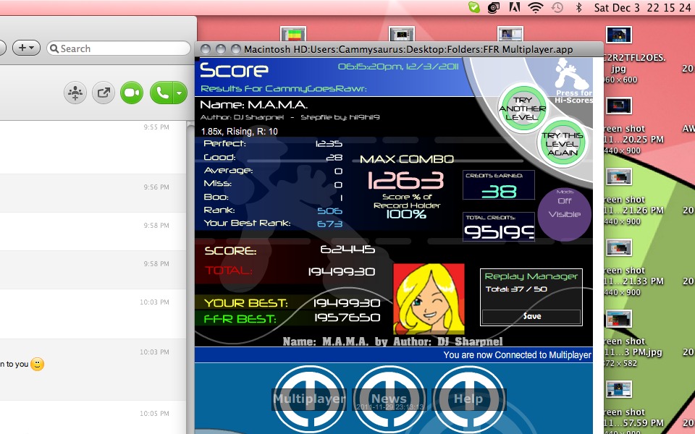
Task: Open the Multiplayer menu button
Action: tap(309, 399)
